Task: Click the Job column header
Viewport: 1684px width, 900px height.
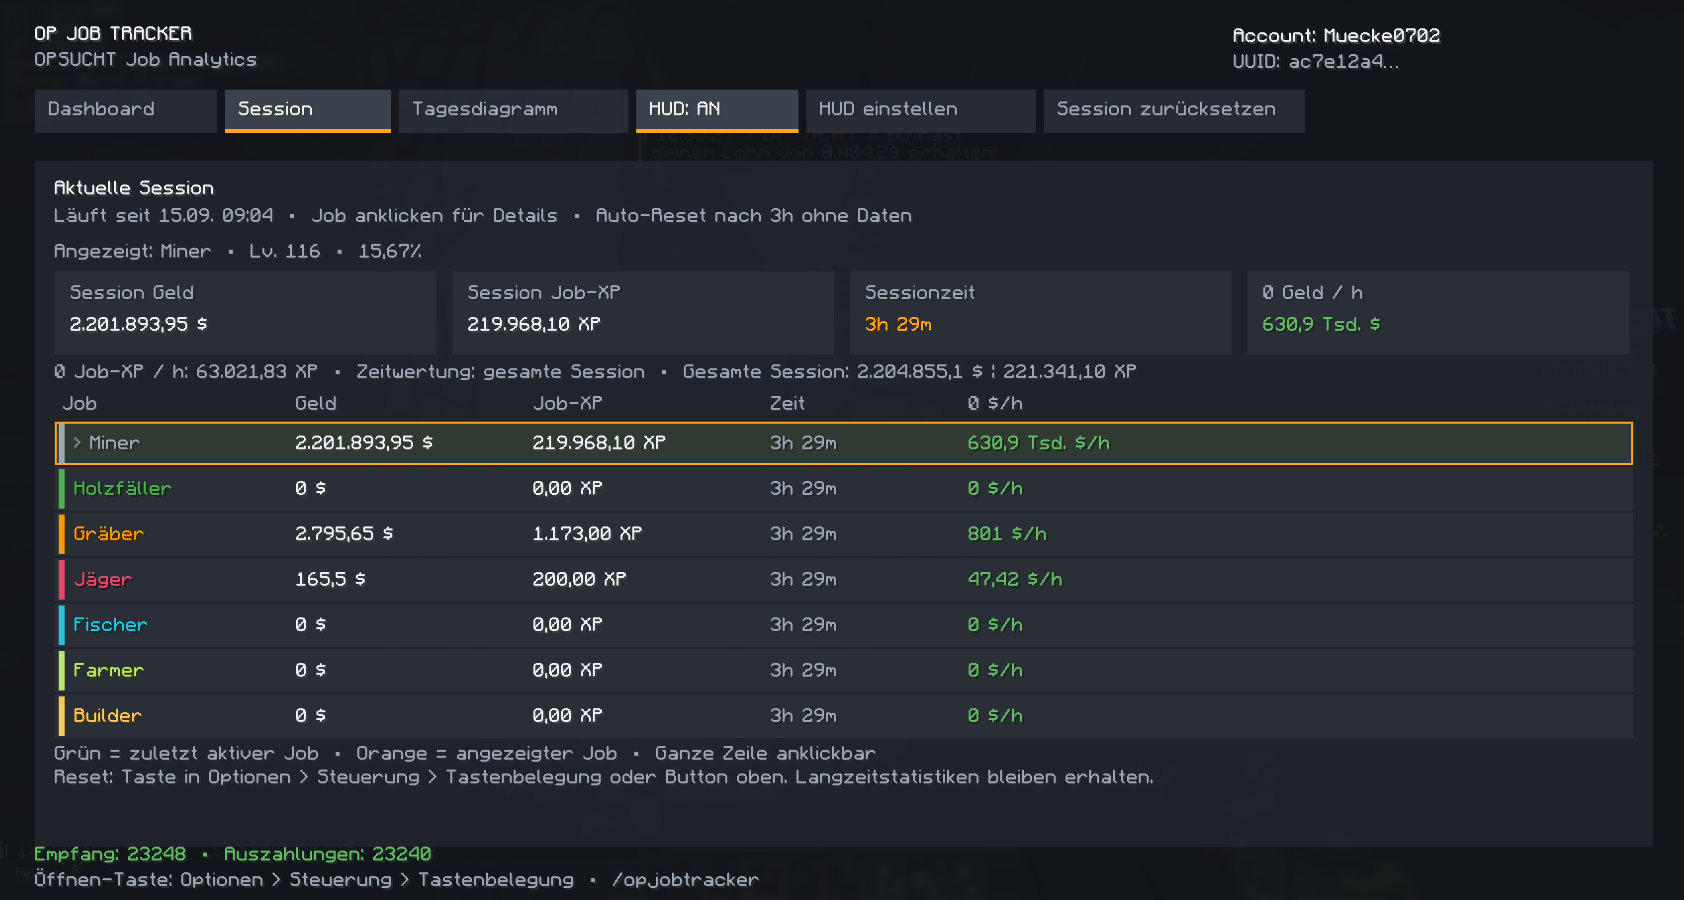Action: [x=79, y=403]
